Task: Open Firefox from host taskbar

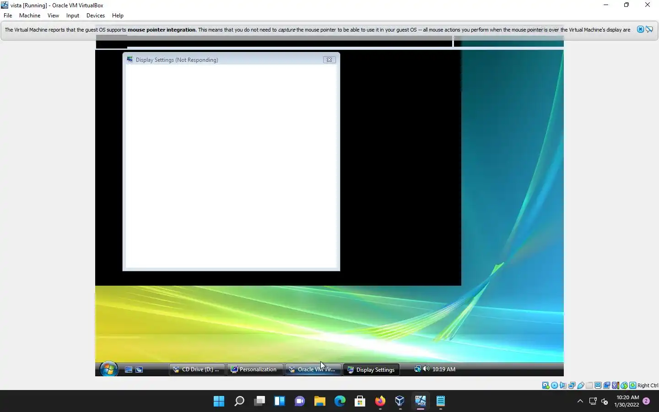Action: (x=380, y=401)
